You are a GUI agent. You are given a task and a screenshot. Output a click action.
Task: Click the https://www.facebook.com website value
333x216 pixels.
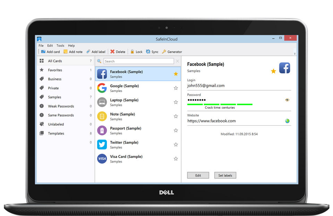click(211, 121)
